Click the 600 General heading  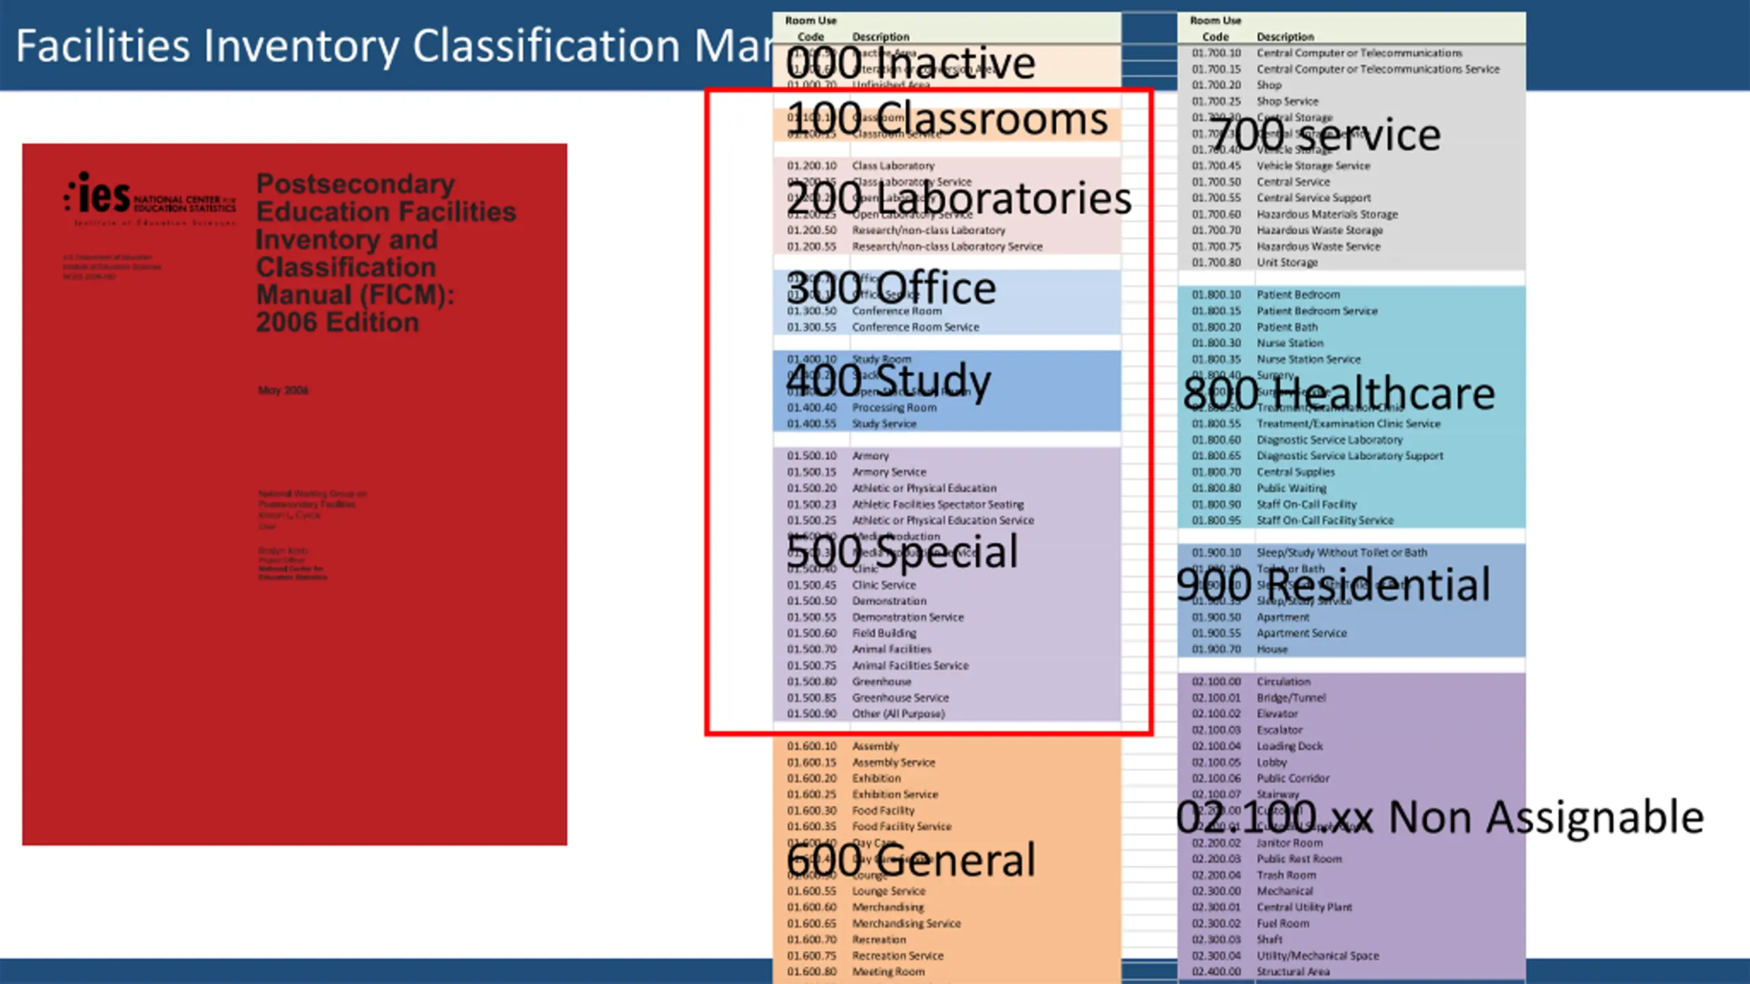911,860
